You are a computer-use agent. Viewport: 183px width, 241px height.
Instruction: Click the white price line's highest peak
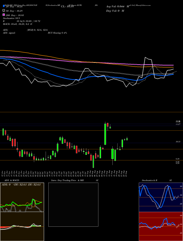[145, 57]
